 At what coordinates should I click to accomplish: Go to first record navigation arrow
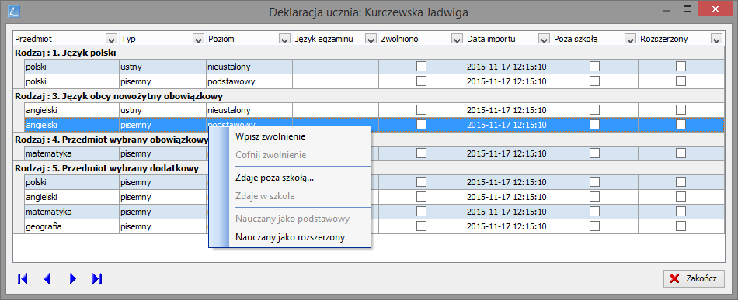[x=22, y=279]
